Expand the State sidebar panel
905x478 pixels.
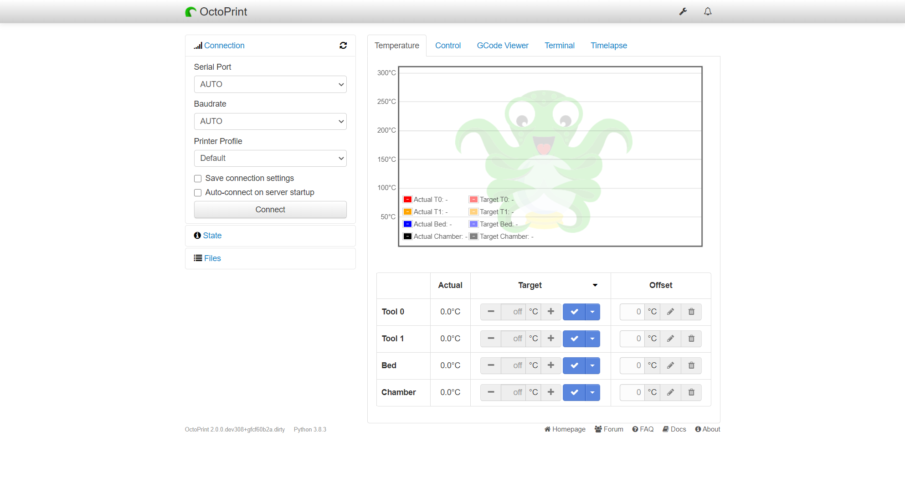point(212,236)
